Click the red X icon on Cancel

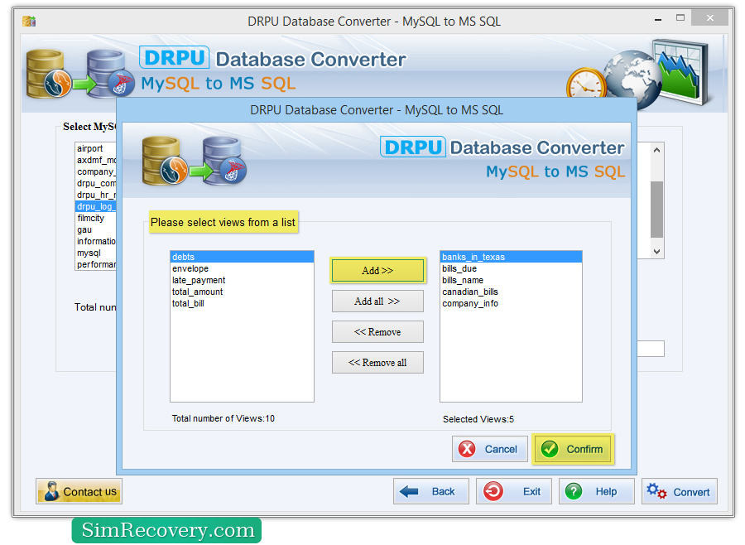pos(467,449)
